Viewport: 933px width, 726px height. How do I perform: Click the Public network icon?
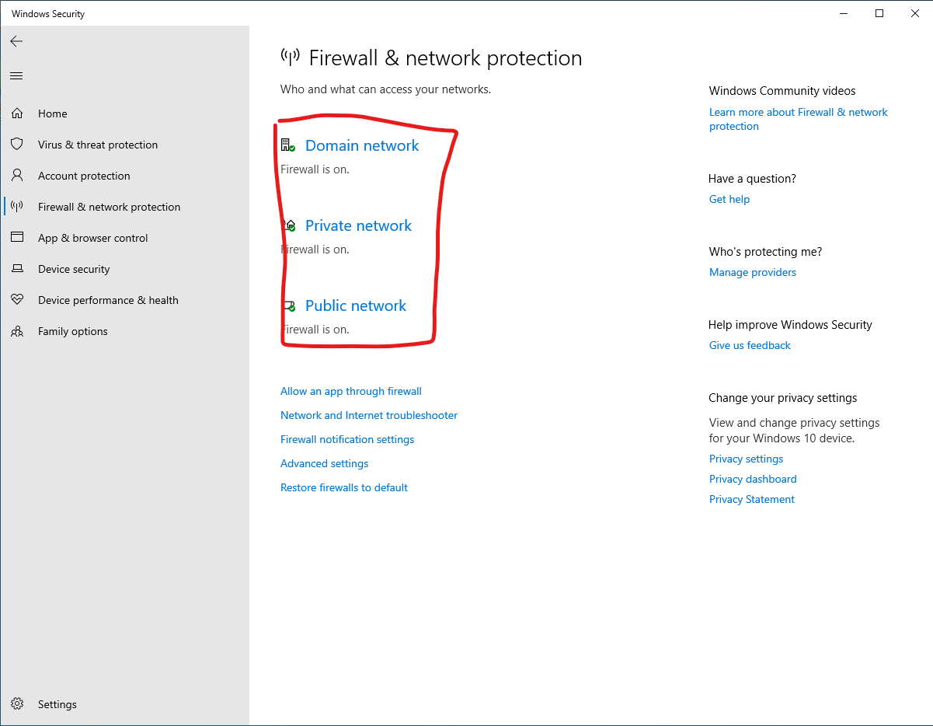point(289,305)
